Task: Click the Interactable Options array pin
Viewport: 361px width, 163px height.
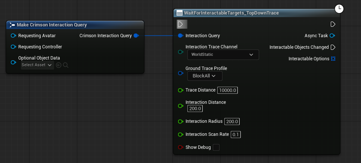Action: tap(333, 59)
